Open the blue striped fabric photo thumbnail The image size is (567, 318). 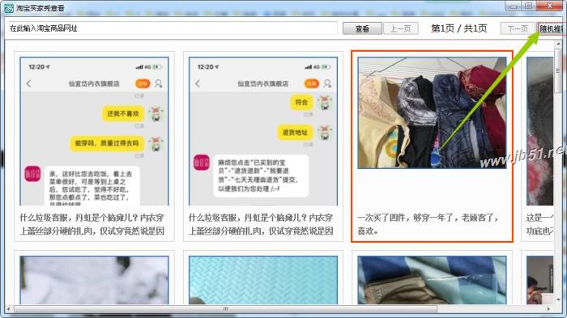(x=432, y=280)
